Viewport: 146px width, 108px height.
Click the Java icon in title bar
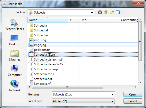(4, 4)
